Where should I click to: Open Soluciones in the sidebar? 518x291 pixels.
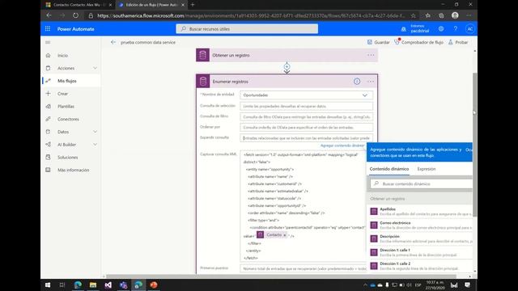(68, 158)
